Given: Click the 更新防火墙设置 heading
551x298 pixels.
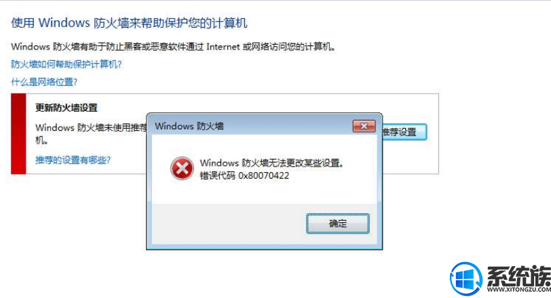Looking at the screenshot, I should point(66,108).
